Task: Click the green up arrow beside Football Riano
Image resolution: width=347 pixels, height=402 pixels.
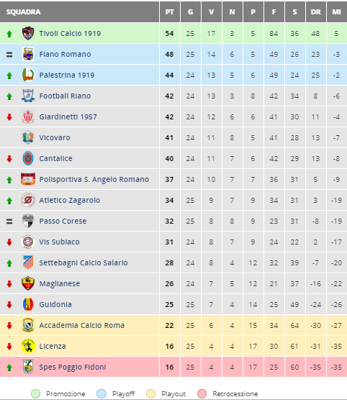Action: tap(9, 96)
